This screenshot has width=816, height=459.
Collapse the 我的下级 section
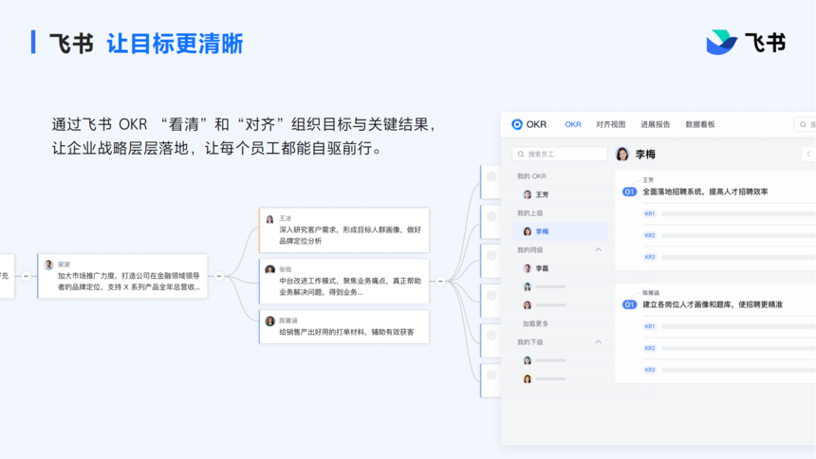(x=599, y=342)
